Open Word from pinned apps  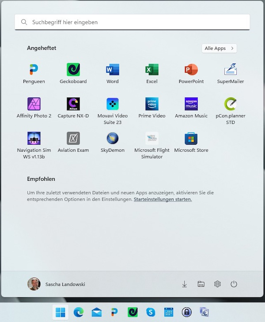pos(113,74)
